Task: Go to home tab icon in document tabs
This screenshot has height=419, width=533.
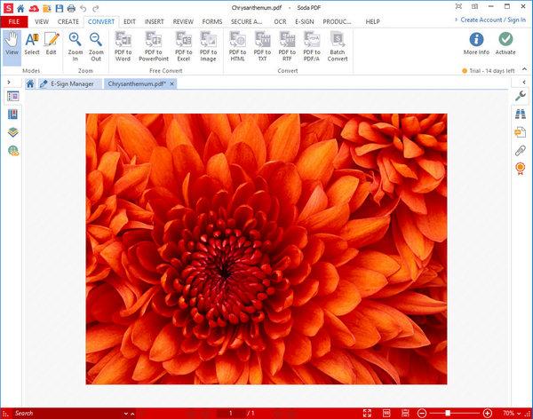Action: pos(30,83)
